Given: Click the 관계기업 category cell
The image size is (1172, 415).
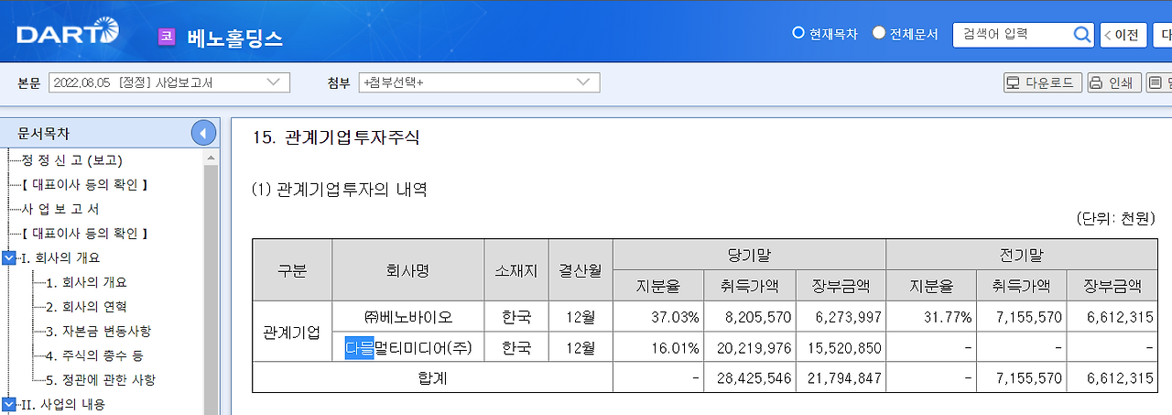Looking at the screenshot, I should tap(292, 332).
